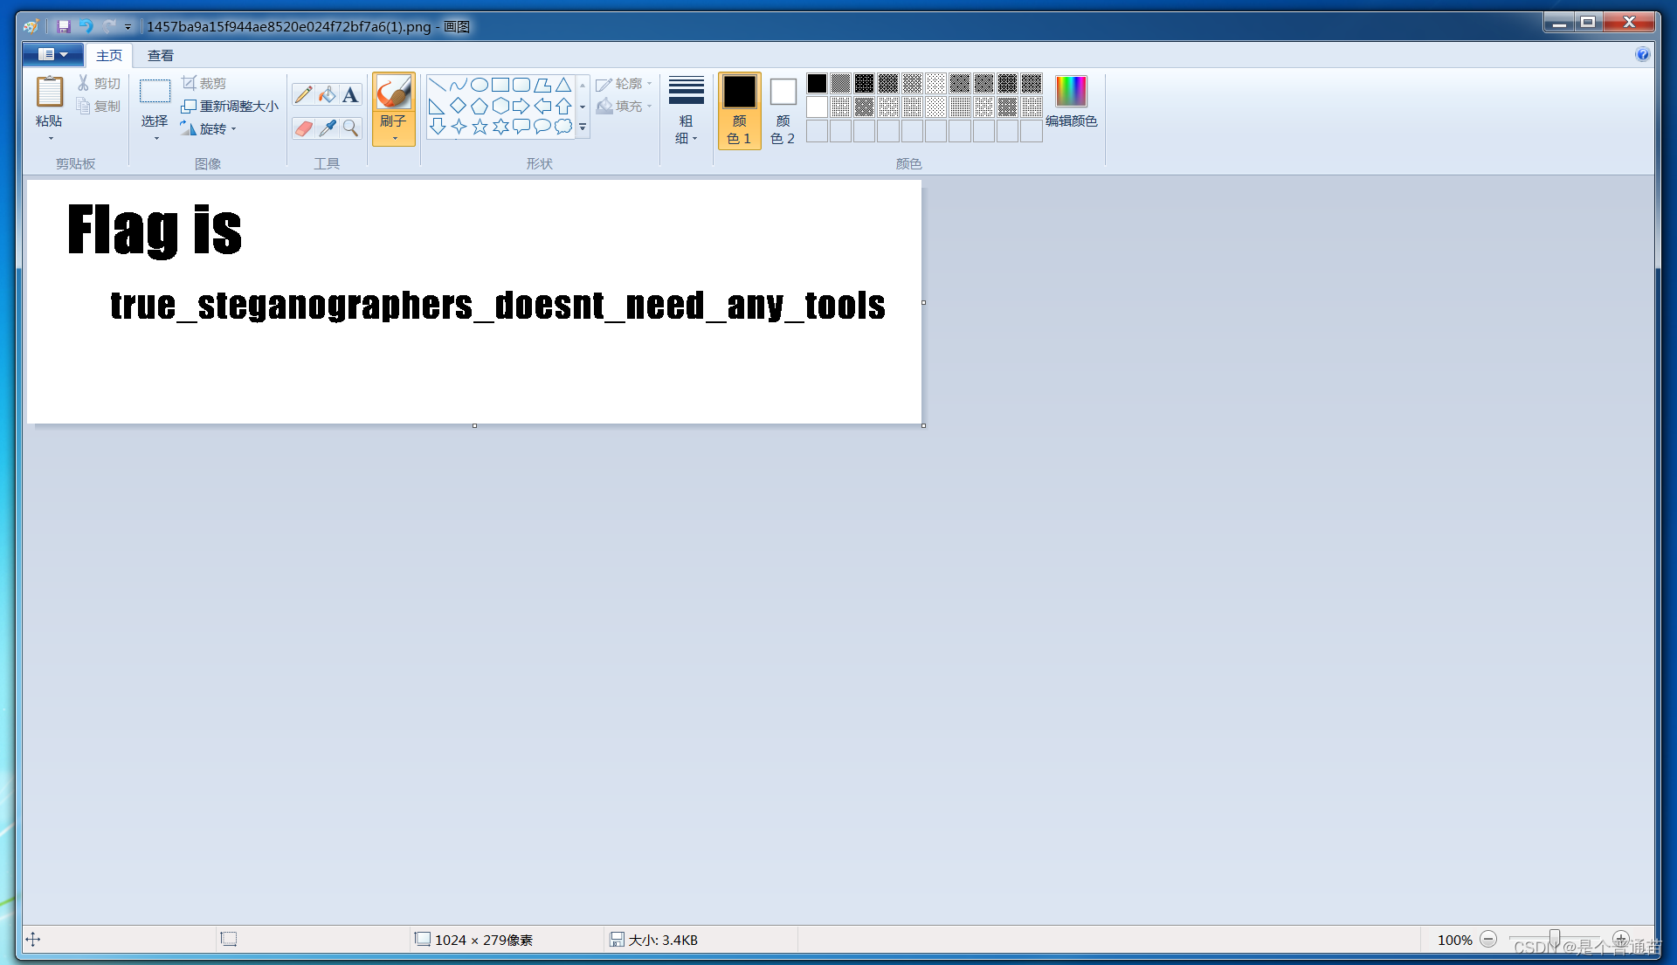This screenshot has width=1677, height=965.
Task: Expand the shapes gallery more arrow
Action: point(583,128)
